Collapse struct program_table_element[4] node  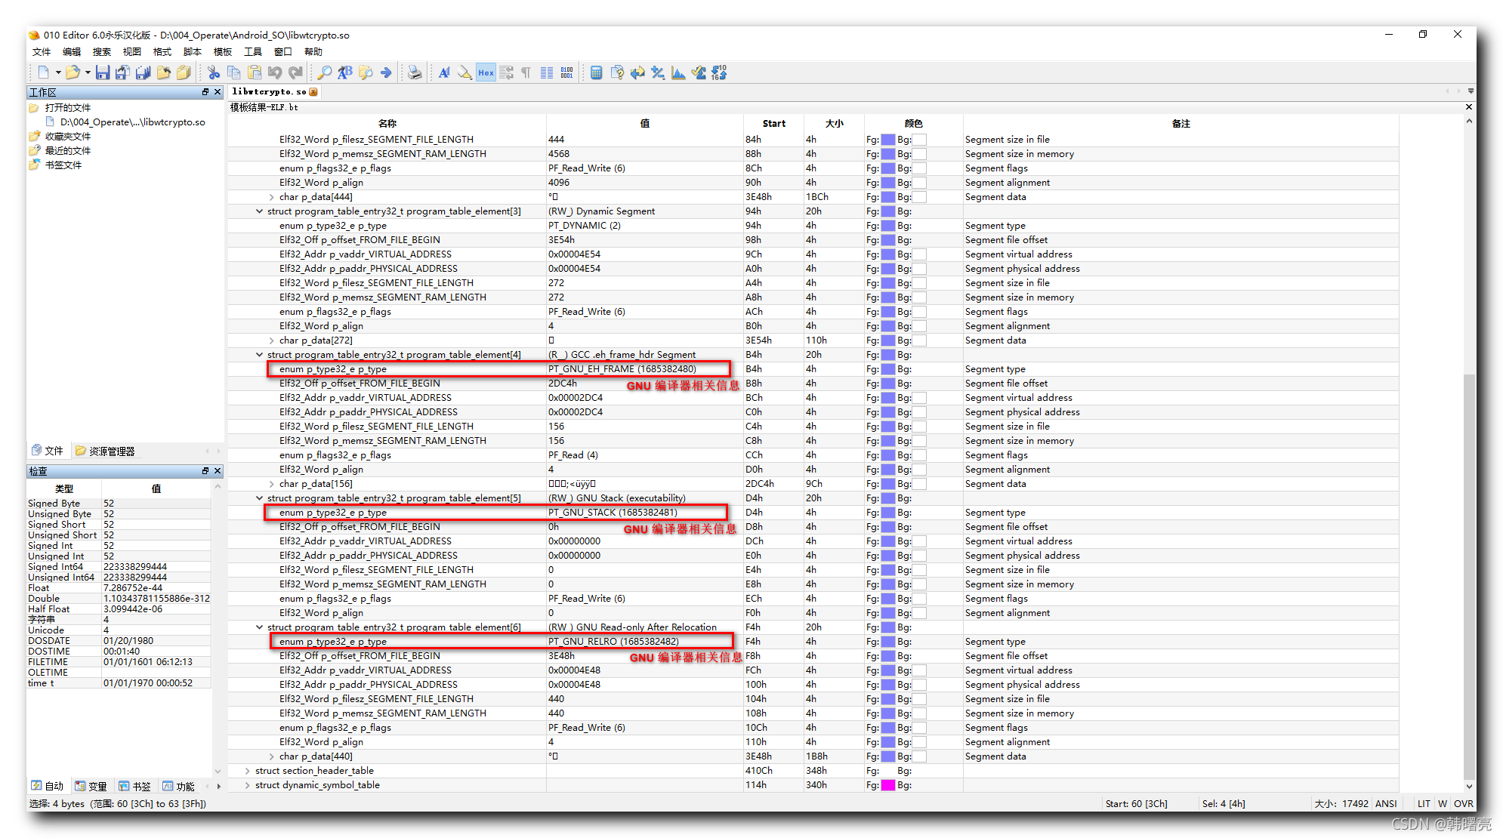click(x=259, y=355)
